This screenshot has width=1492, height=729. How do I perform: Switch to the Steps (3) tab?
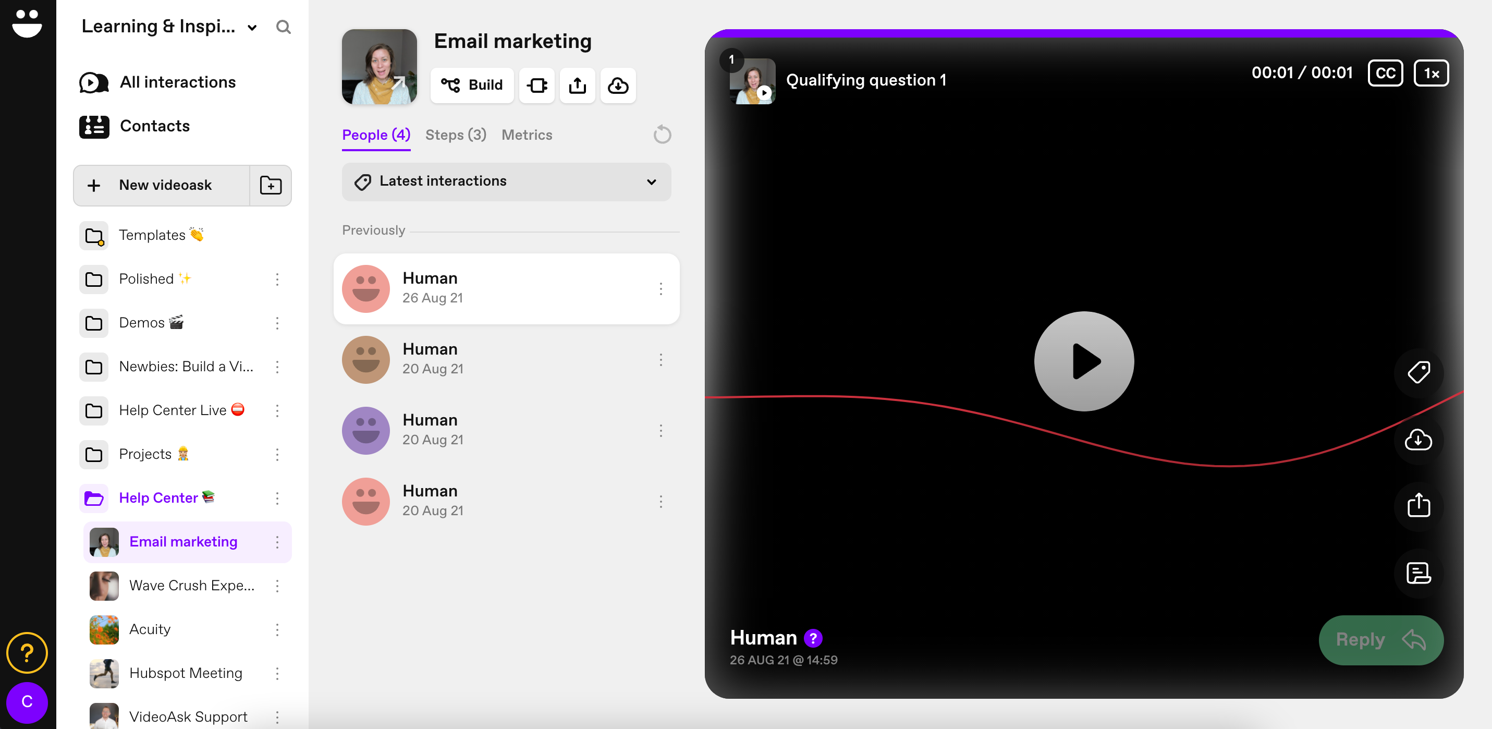[455, 135]
